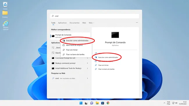Click pin icon beside context menu Fixar na barra de tarefas
This screenshot has width=189, height=106.
pos(64,54)
